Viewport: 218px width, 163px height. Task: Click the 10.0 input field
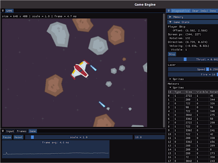[x=149, y=137]
